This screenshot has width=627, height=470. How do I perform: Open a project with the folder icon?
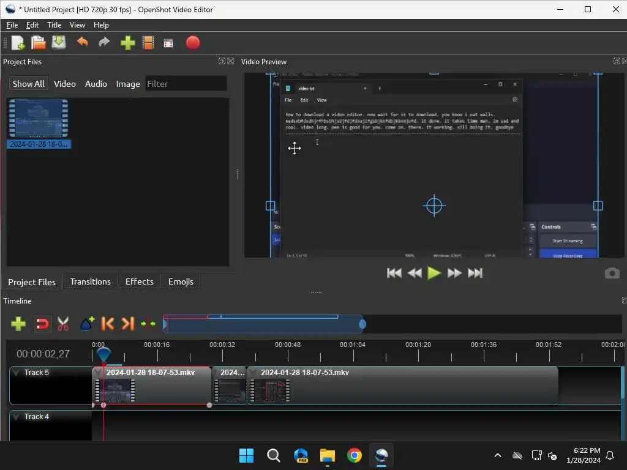39,43
